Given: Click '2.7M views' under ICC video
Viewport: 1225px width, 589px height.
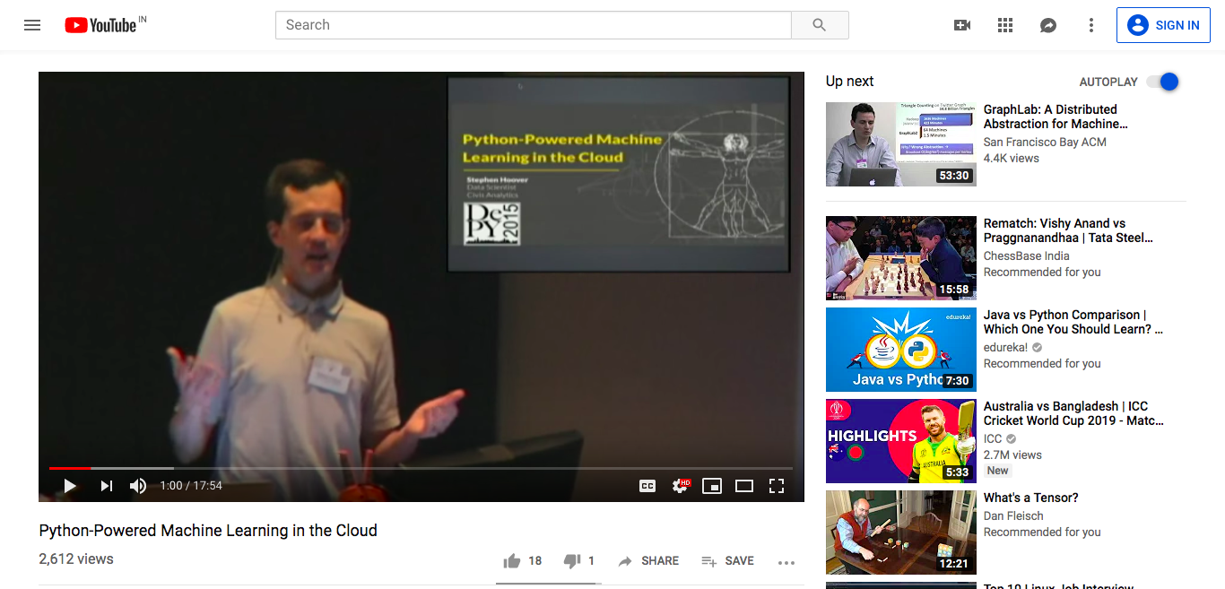Looking at the screenshot, I should 1012,455.
